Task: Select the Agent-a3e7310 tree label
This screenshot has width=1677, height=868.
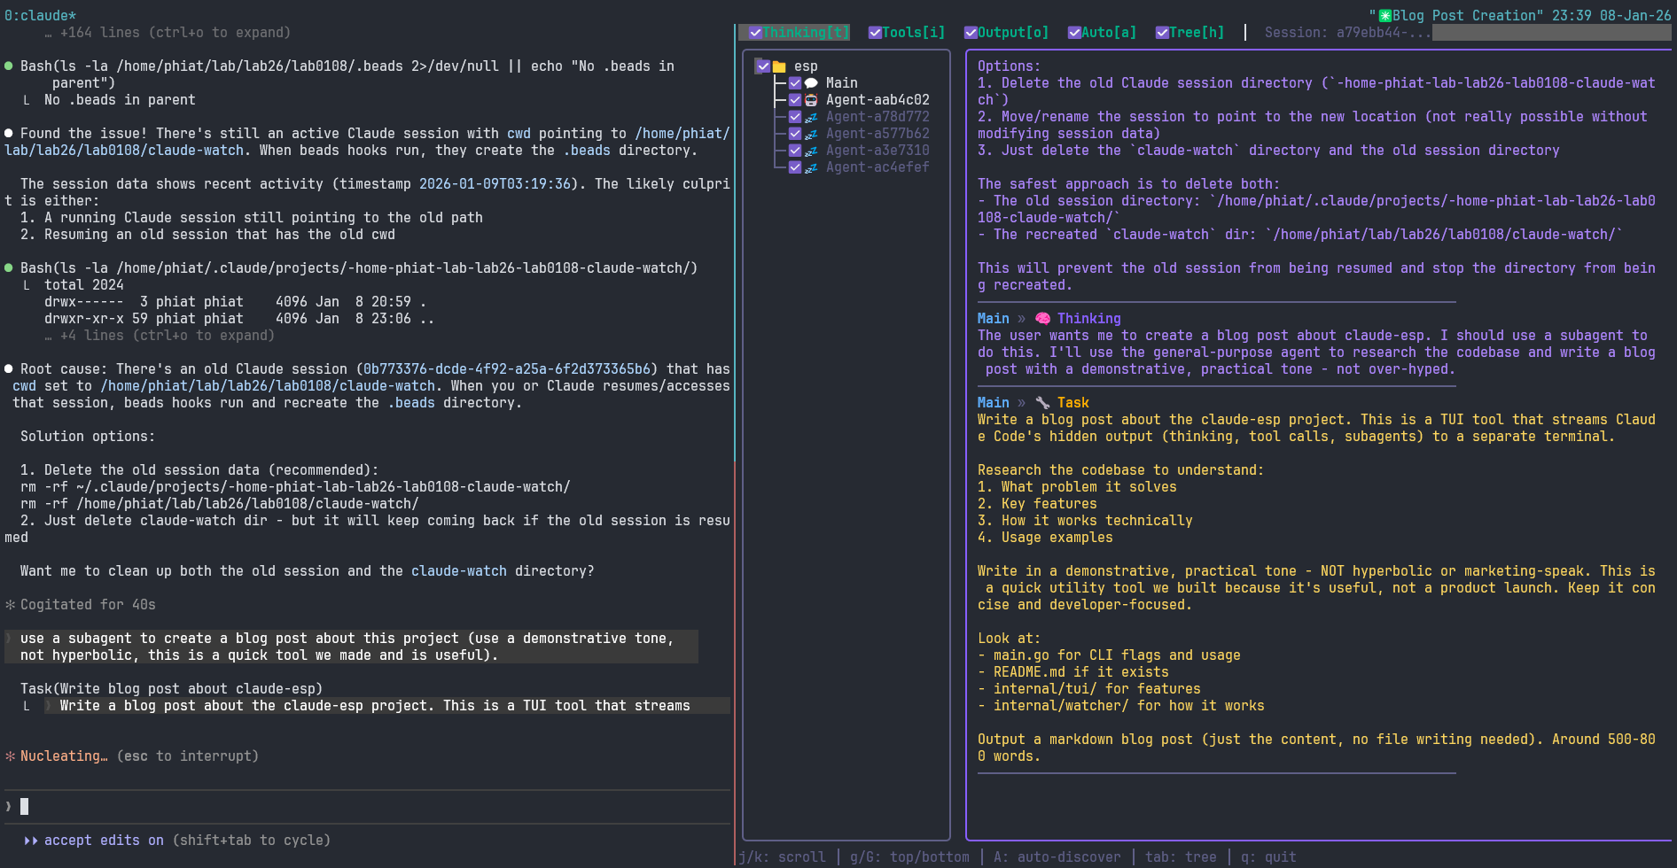Action: [x=877, y=151]
